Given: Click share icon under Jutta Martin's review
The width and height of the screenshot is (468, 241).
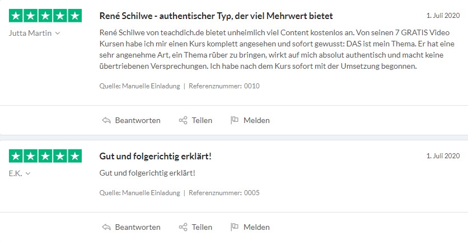Looking at the screenshot, I should (183, 120).
